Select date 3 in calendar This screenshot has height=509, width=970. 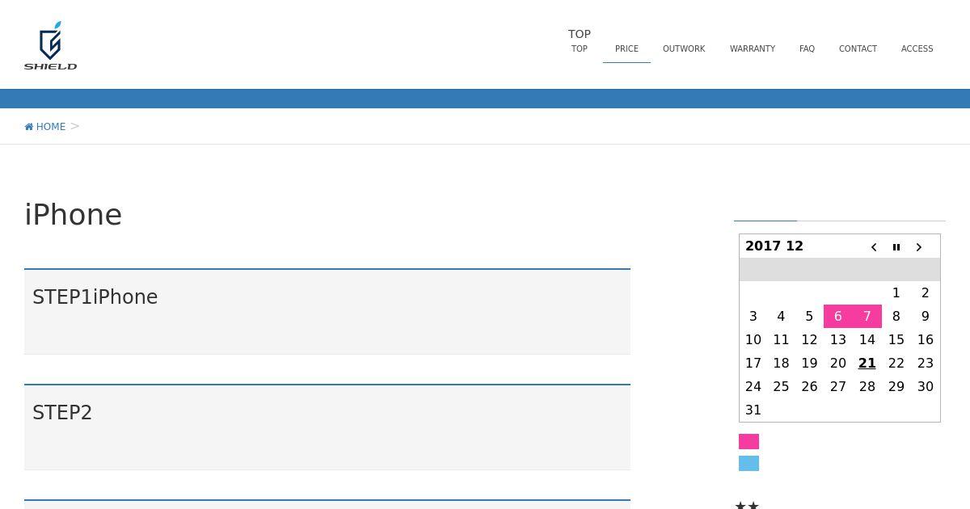click(x=753, y=316)
